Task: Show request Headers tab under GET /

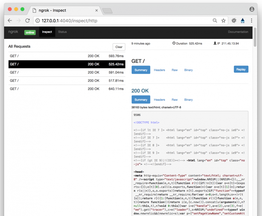Action: (159, 70)
